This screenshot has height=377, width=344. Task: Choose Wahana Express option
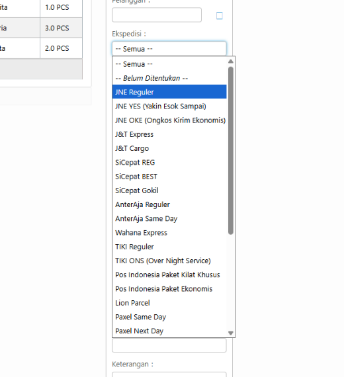[x=169, y=233]
